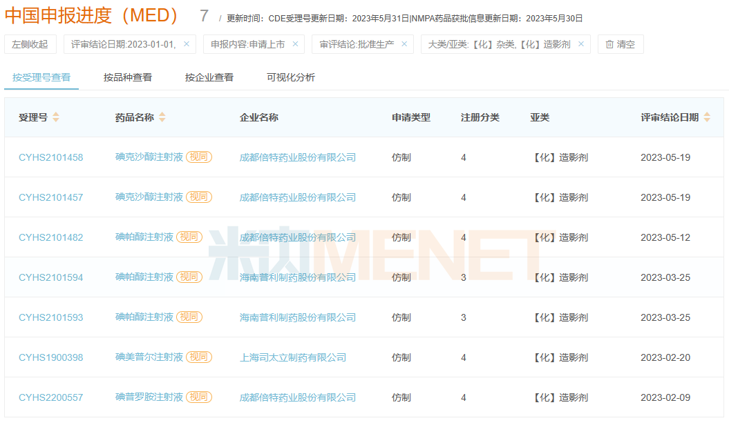Viewport: 729px width, 425px height.
Task: Click 申请类型 column header
Action: click(x=411, y=117)
